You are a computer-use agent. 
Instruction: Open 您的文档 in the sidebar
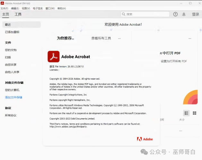[x=11, y=50]
